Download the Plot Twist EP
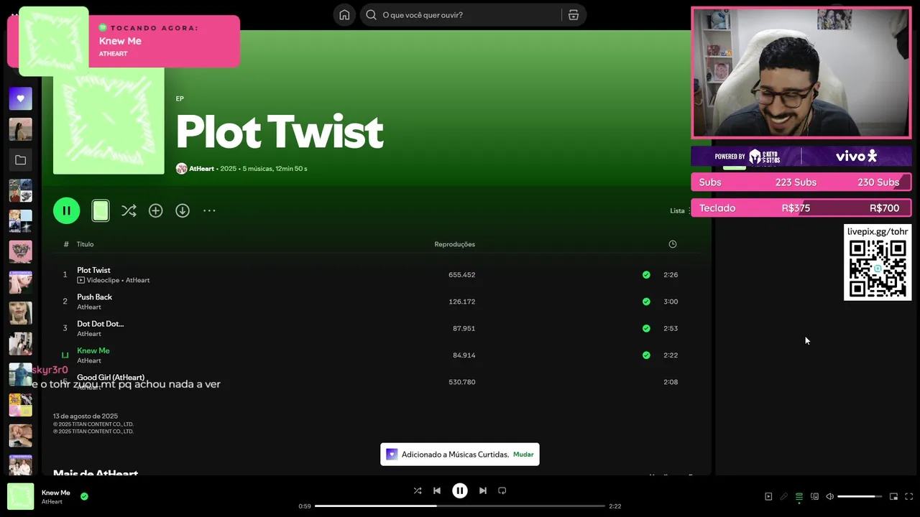 (183, 210)
